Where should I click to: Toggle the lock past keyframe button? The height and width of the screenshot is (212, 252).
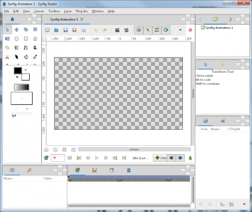click(171, 158)
